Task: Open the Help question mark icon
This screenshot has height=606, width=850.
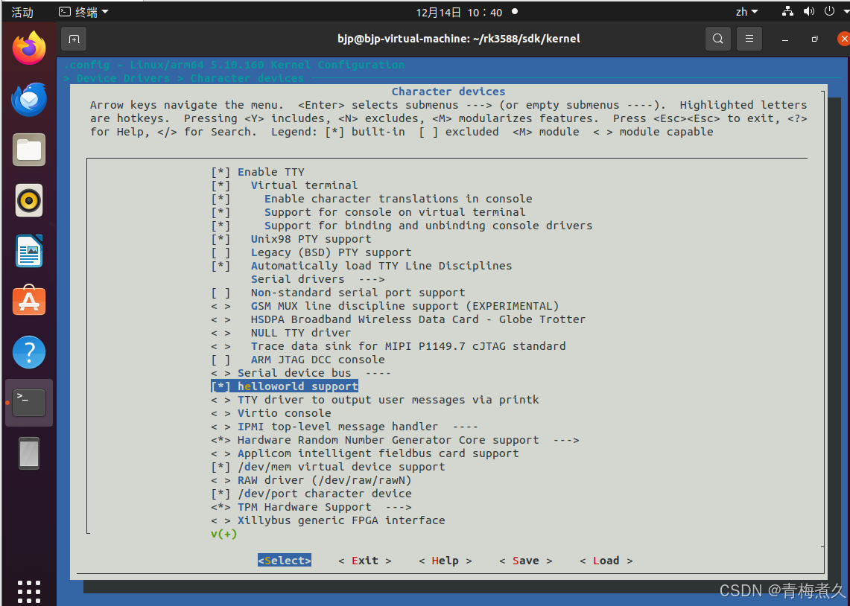Action: pyautogui.click(x=29, y=352)
